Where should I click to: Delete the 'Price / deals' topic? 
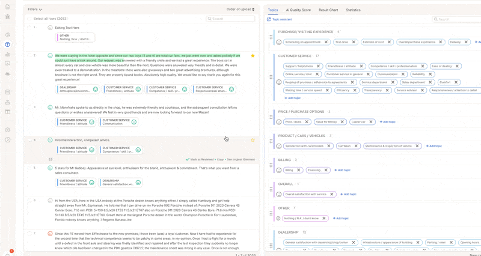pyautogui.click(x=307, y=122)
